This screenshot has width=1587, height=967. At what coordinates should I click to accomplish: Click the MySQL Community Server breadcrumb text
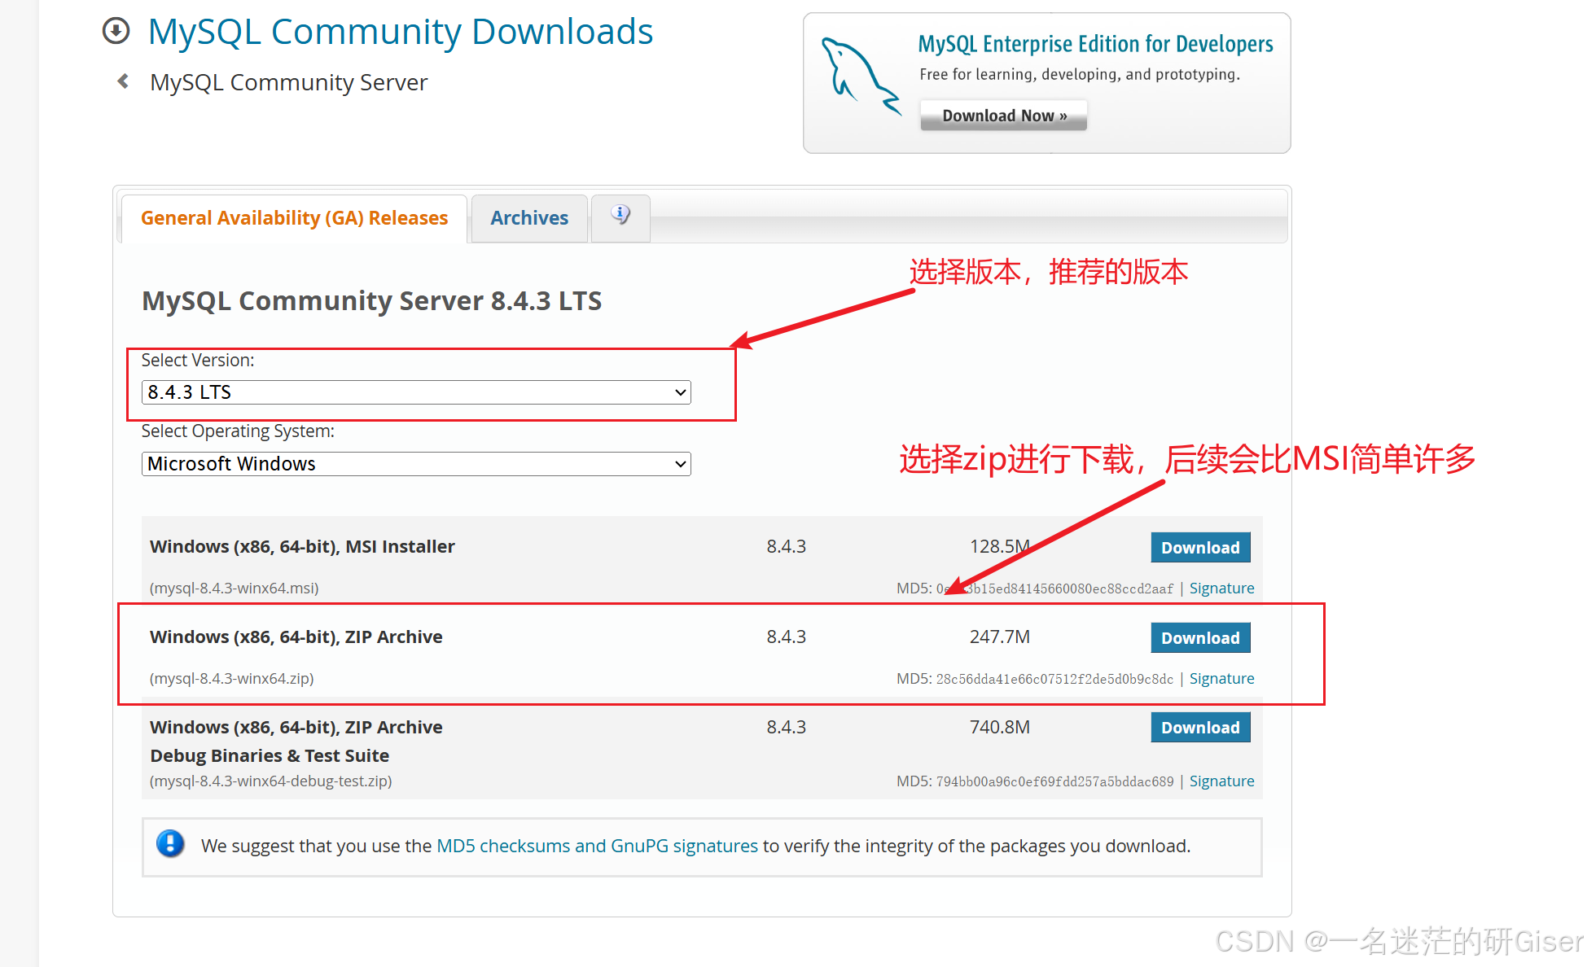288,82
